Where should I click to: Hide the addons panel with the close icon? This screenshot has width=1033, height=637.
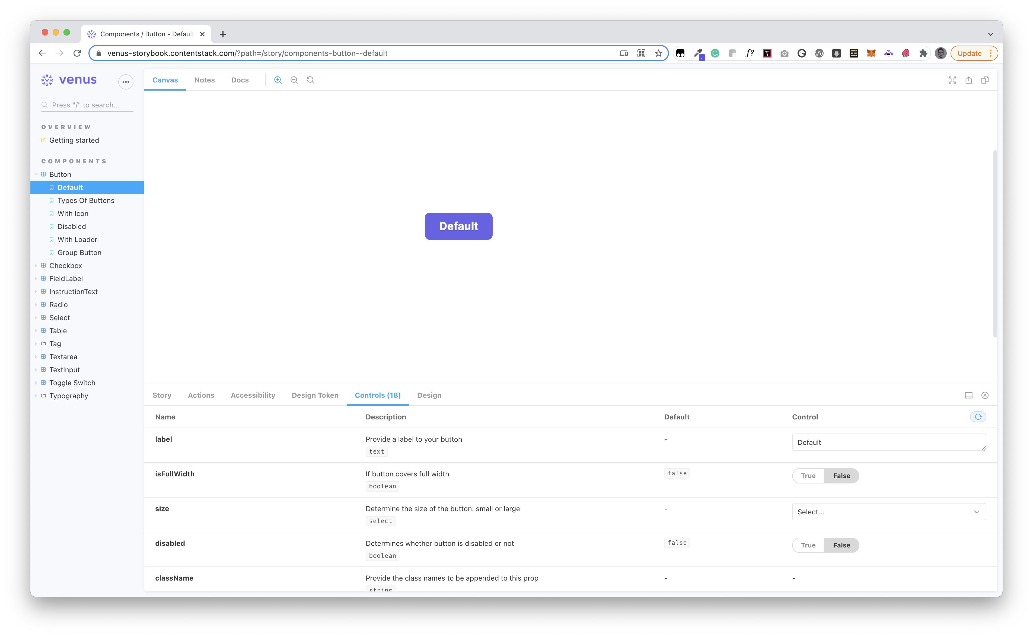(x=985, y=395)
